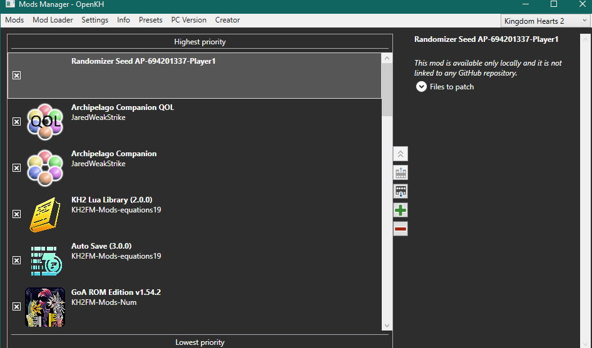
Task: Click the red minus remove mod button
Action: (401, 229)
